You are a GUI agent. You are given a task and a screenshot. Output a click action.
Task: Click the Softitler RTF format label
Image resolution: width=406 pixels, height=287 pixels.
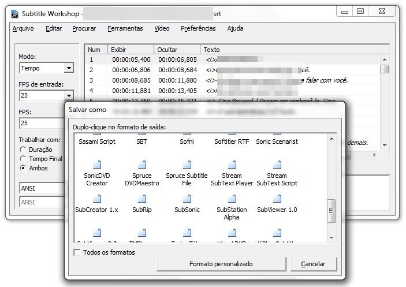tap(232, 141)
